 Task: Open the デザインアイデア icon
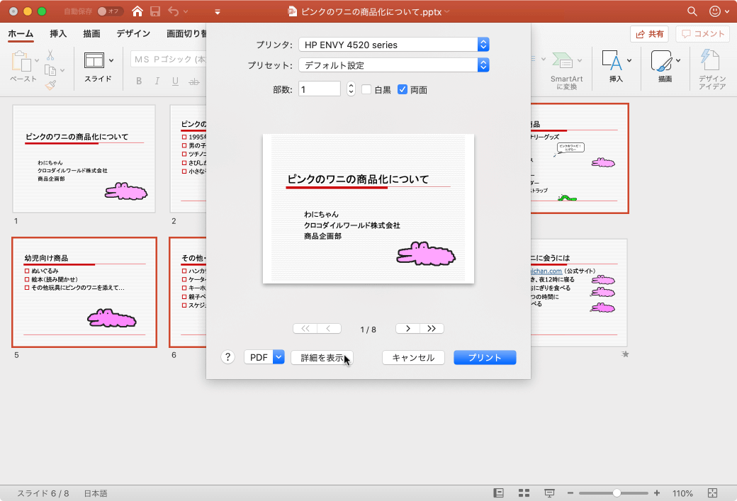coord(710,60)
